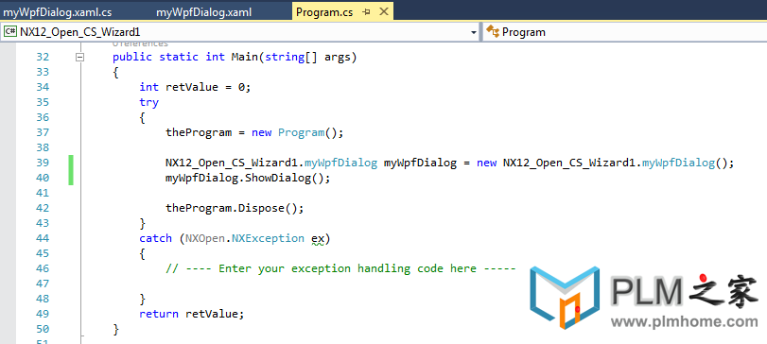
Task: Click the NXException type name
Action: 268,238
